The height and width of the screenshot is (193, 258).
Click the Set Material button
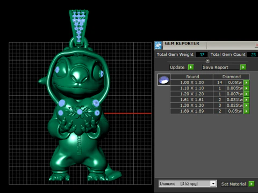[234, 184]
